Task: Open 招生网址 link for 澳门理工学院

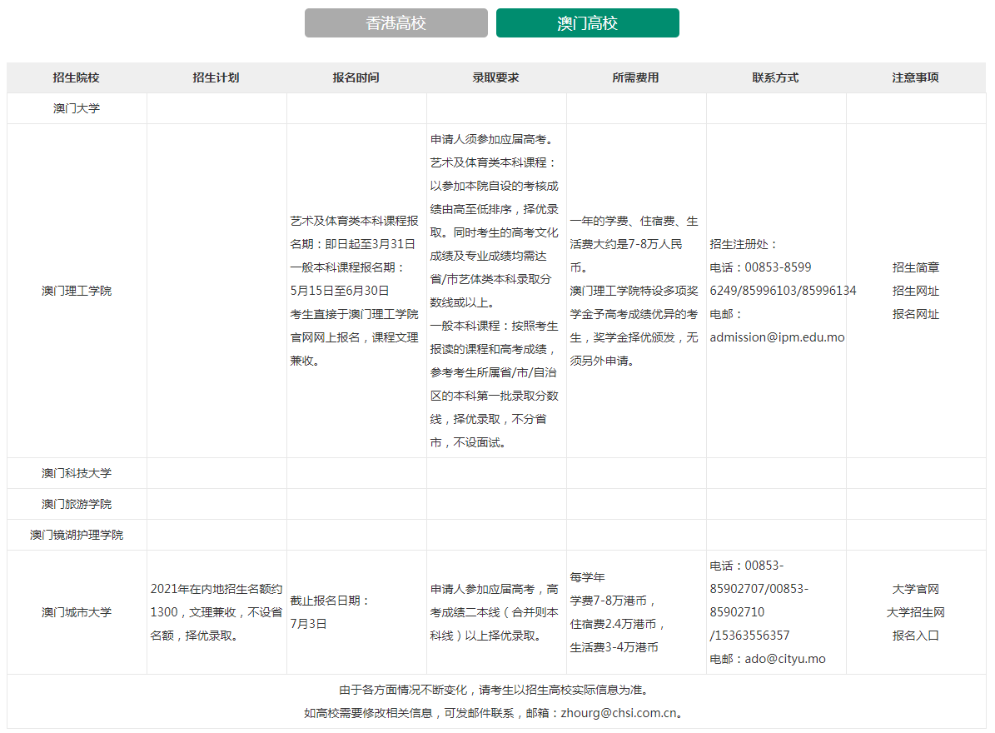Action: tap(916, 292)
